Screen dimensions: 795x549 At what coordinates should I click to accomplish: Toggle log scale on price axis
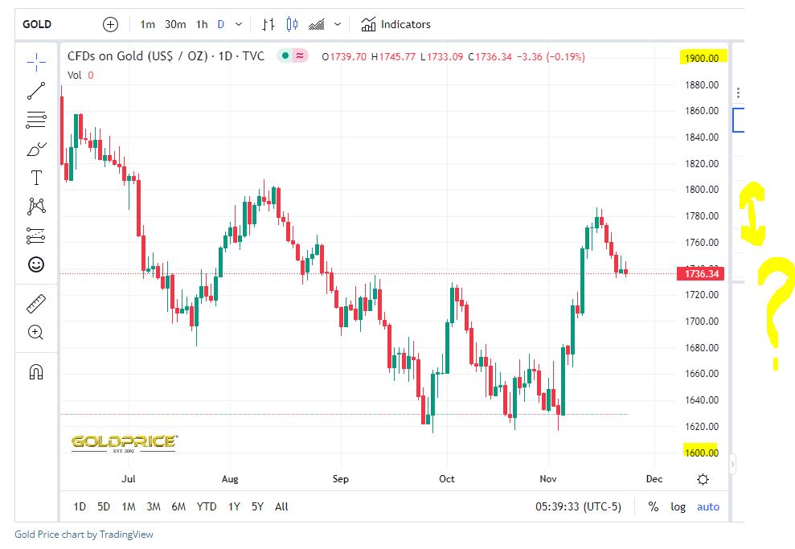click(x=678, y=506)
